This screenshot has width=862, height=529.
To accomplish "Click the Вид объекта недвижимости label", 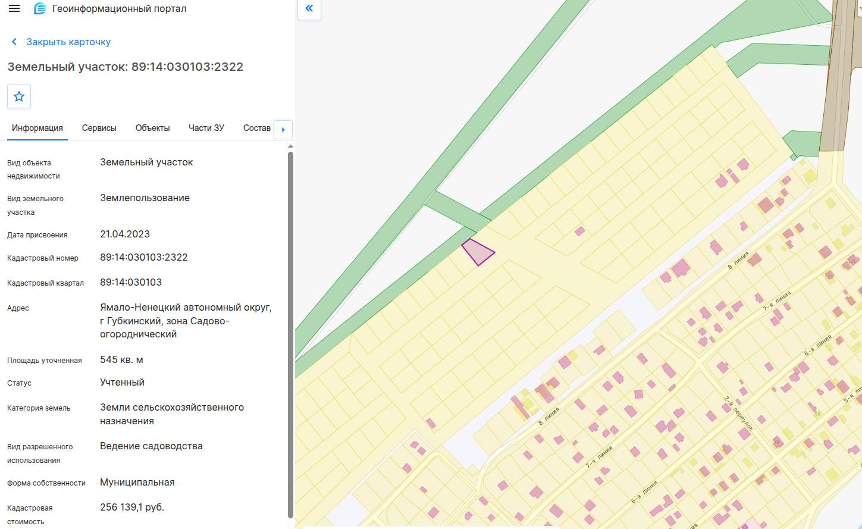I will pos(33,170).
